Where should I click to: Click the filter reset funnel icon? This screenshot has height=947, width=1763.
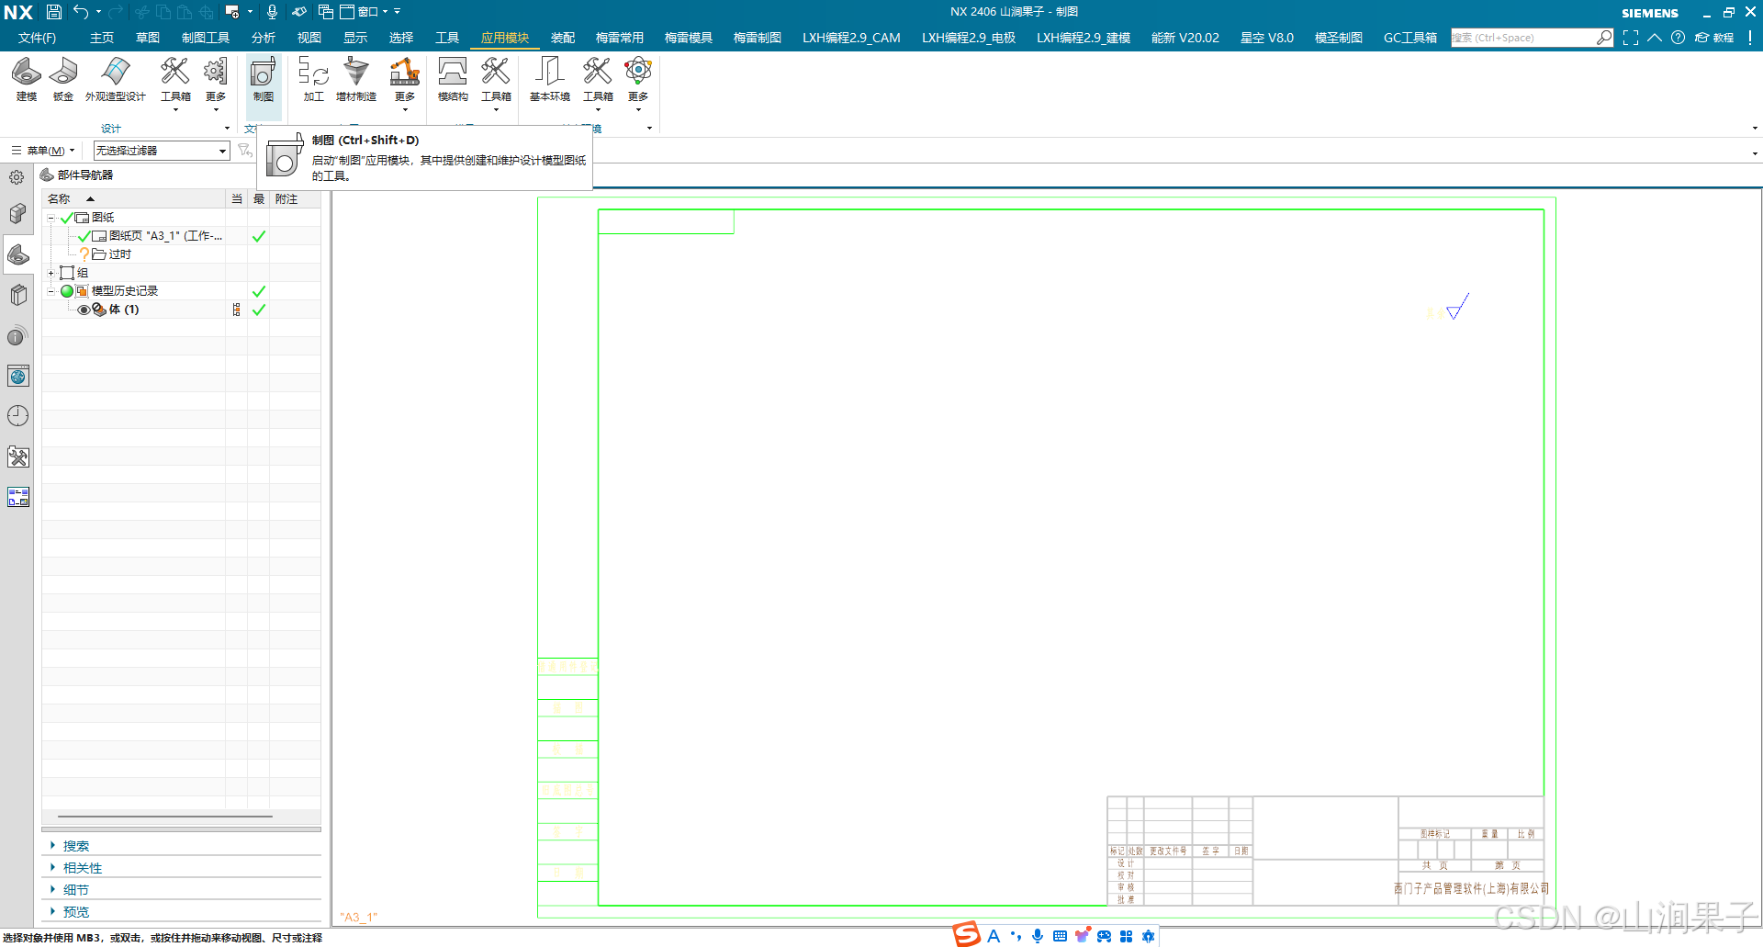click(x=244, y=150)
